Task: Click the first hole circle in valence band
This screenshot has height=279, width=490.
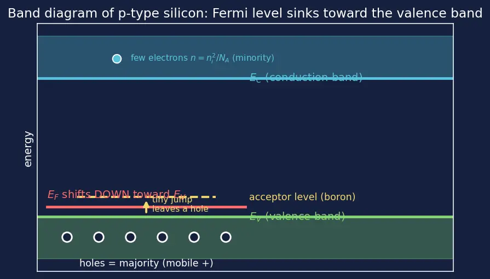Action: coord(67,237)
